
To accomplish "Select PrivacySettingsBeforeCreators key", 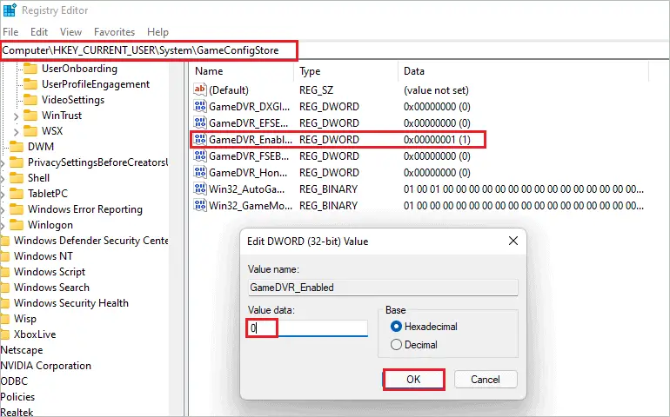I will click(x=97, y=162).
